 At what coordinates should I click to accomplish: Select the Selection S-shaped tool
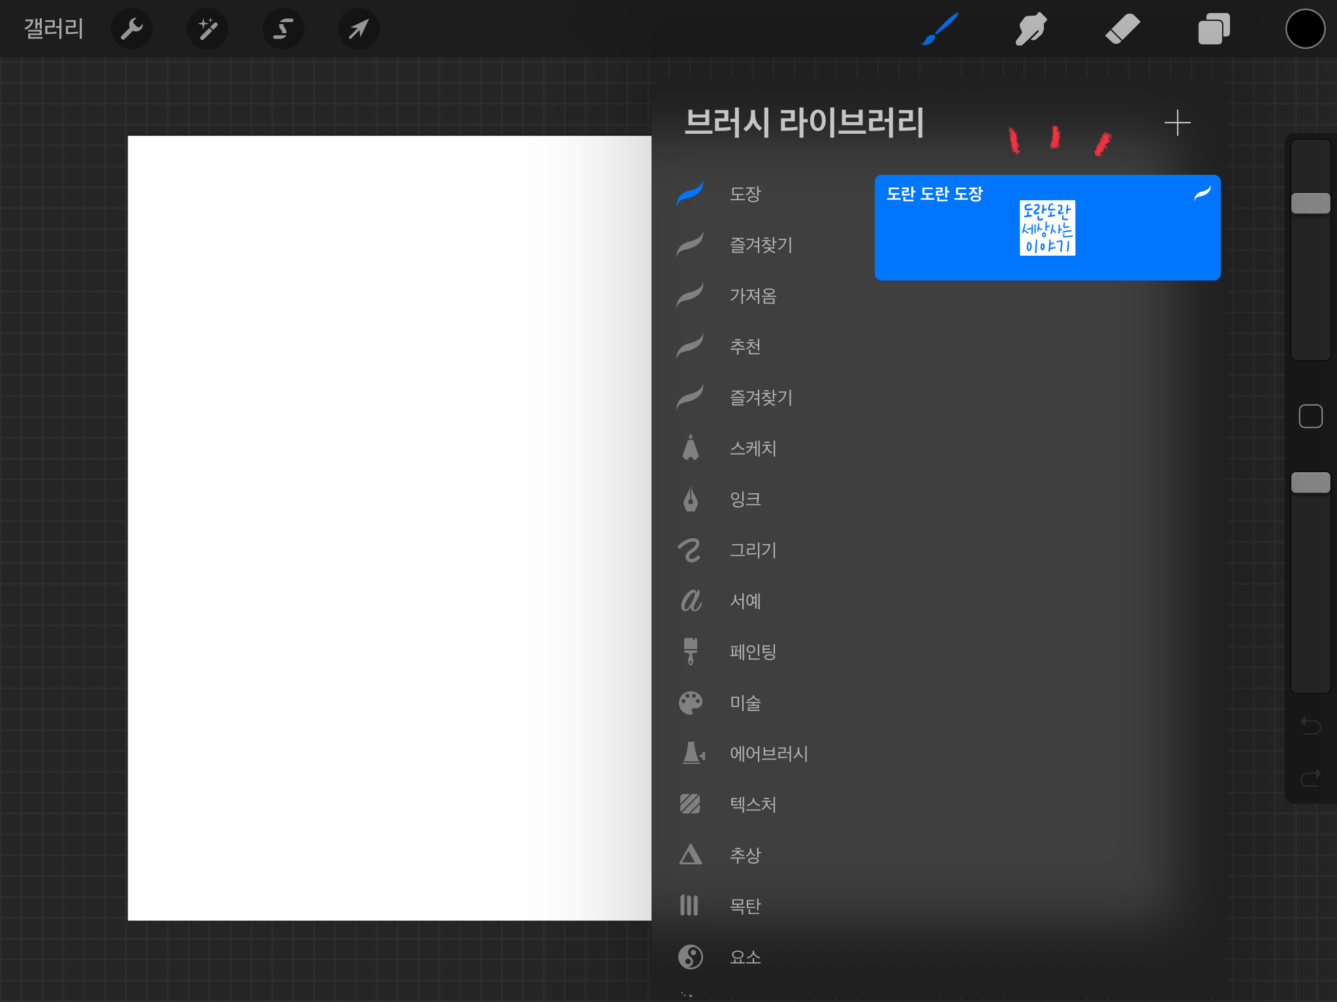point(283,29)
